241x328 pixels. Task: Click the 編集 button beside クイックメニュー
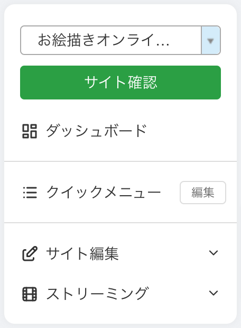pyautogui.click(x=203, y=193)
